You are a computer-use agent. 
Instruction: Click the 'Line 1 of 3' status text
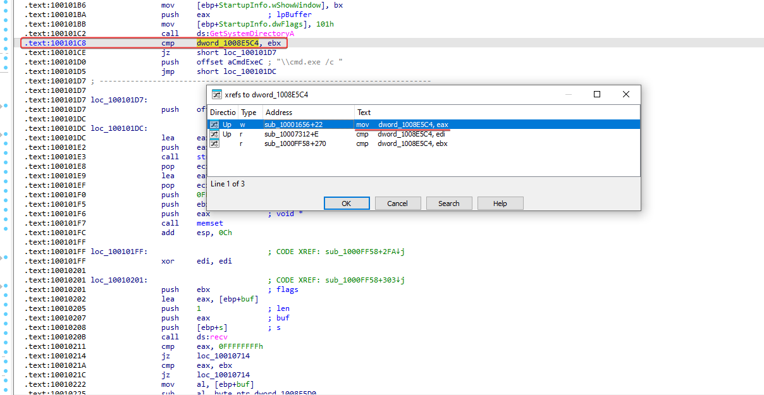228,184
